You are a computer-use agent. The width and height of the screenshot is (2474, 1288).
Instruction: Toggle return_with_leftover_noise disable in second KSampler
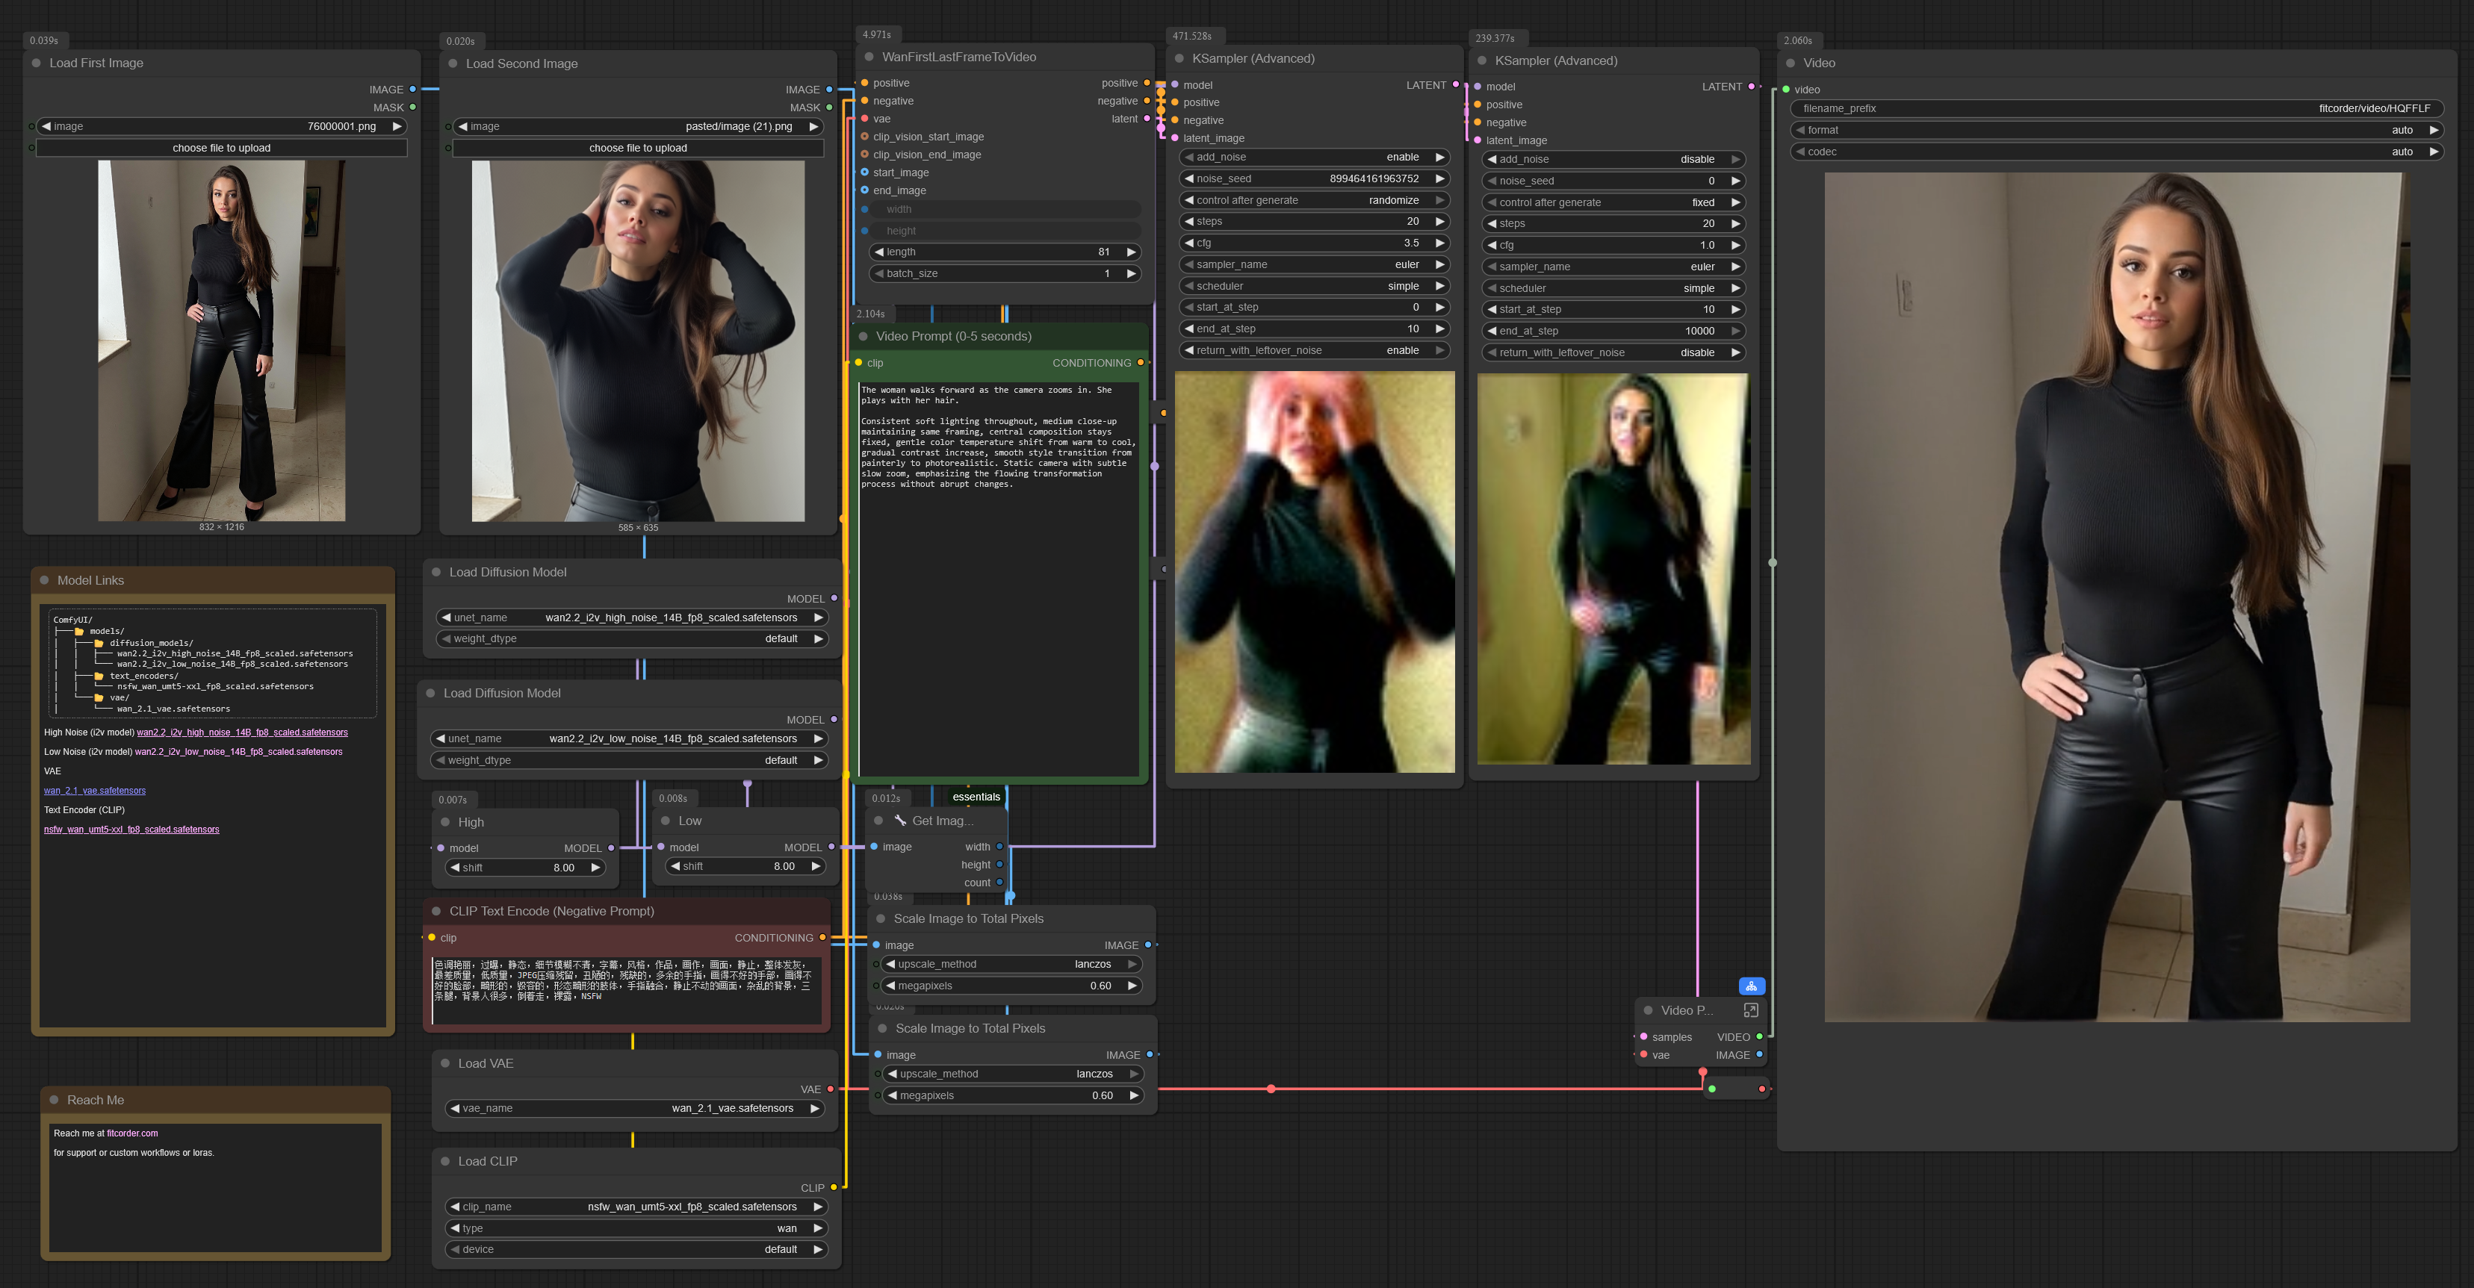click(1613, 352)
